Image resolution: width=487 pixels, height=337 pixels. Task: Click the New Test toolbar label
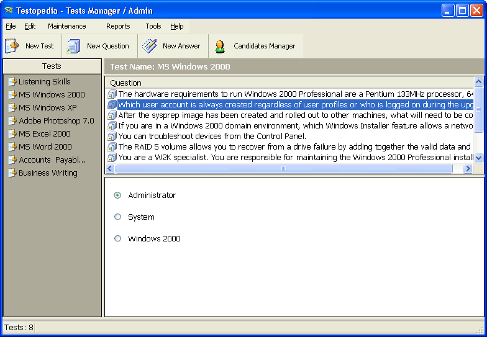(40, 46)
